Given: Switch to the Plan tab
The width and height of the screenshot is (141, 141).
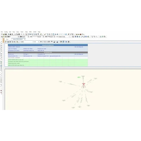Looking at the screenshot, I should click(x=7, y=39).
